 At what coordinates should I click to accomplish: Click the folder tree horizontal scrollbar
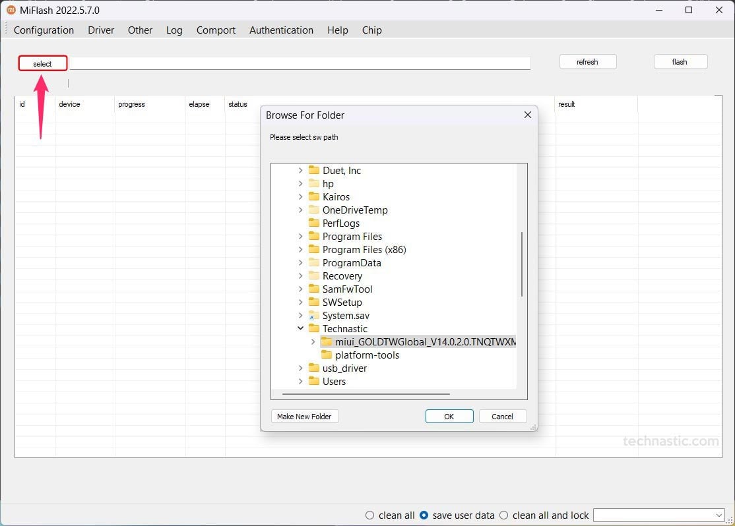click(366, 394)
